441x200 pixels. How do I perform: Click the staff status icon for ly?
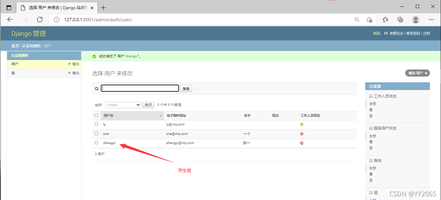pyautogui.click(x=302, y=124)
